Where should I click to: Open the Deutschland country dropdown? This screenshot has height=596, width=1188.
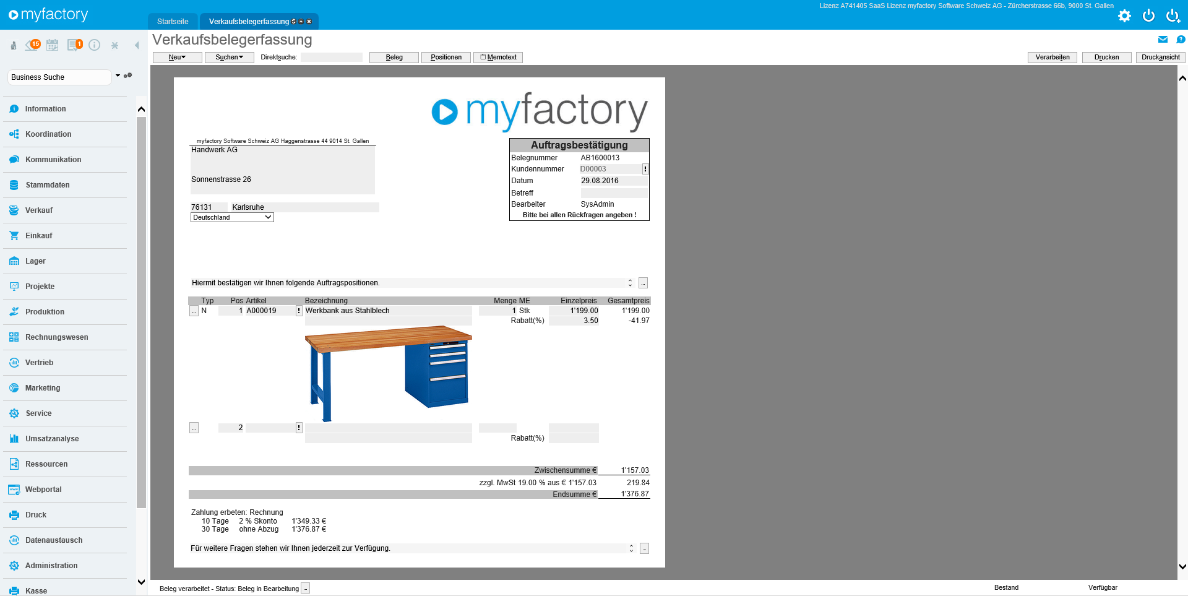point(232,218)
